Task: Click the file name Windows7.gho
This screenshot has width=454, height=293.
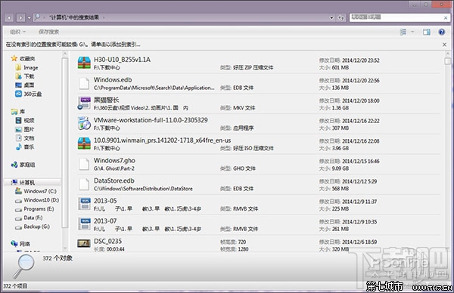Action: point(114,160)
